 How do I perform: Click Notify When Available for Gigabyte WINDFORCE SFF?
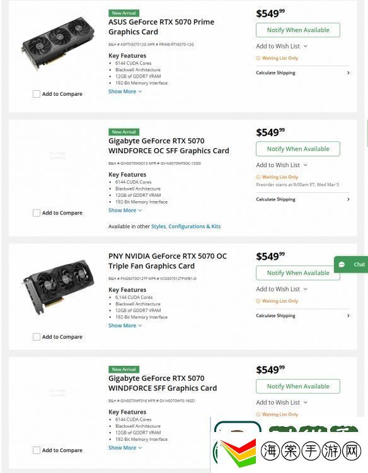coord(298,387)
